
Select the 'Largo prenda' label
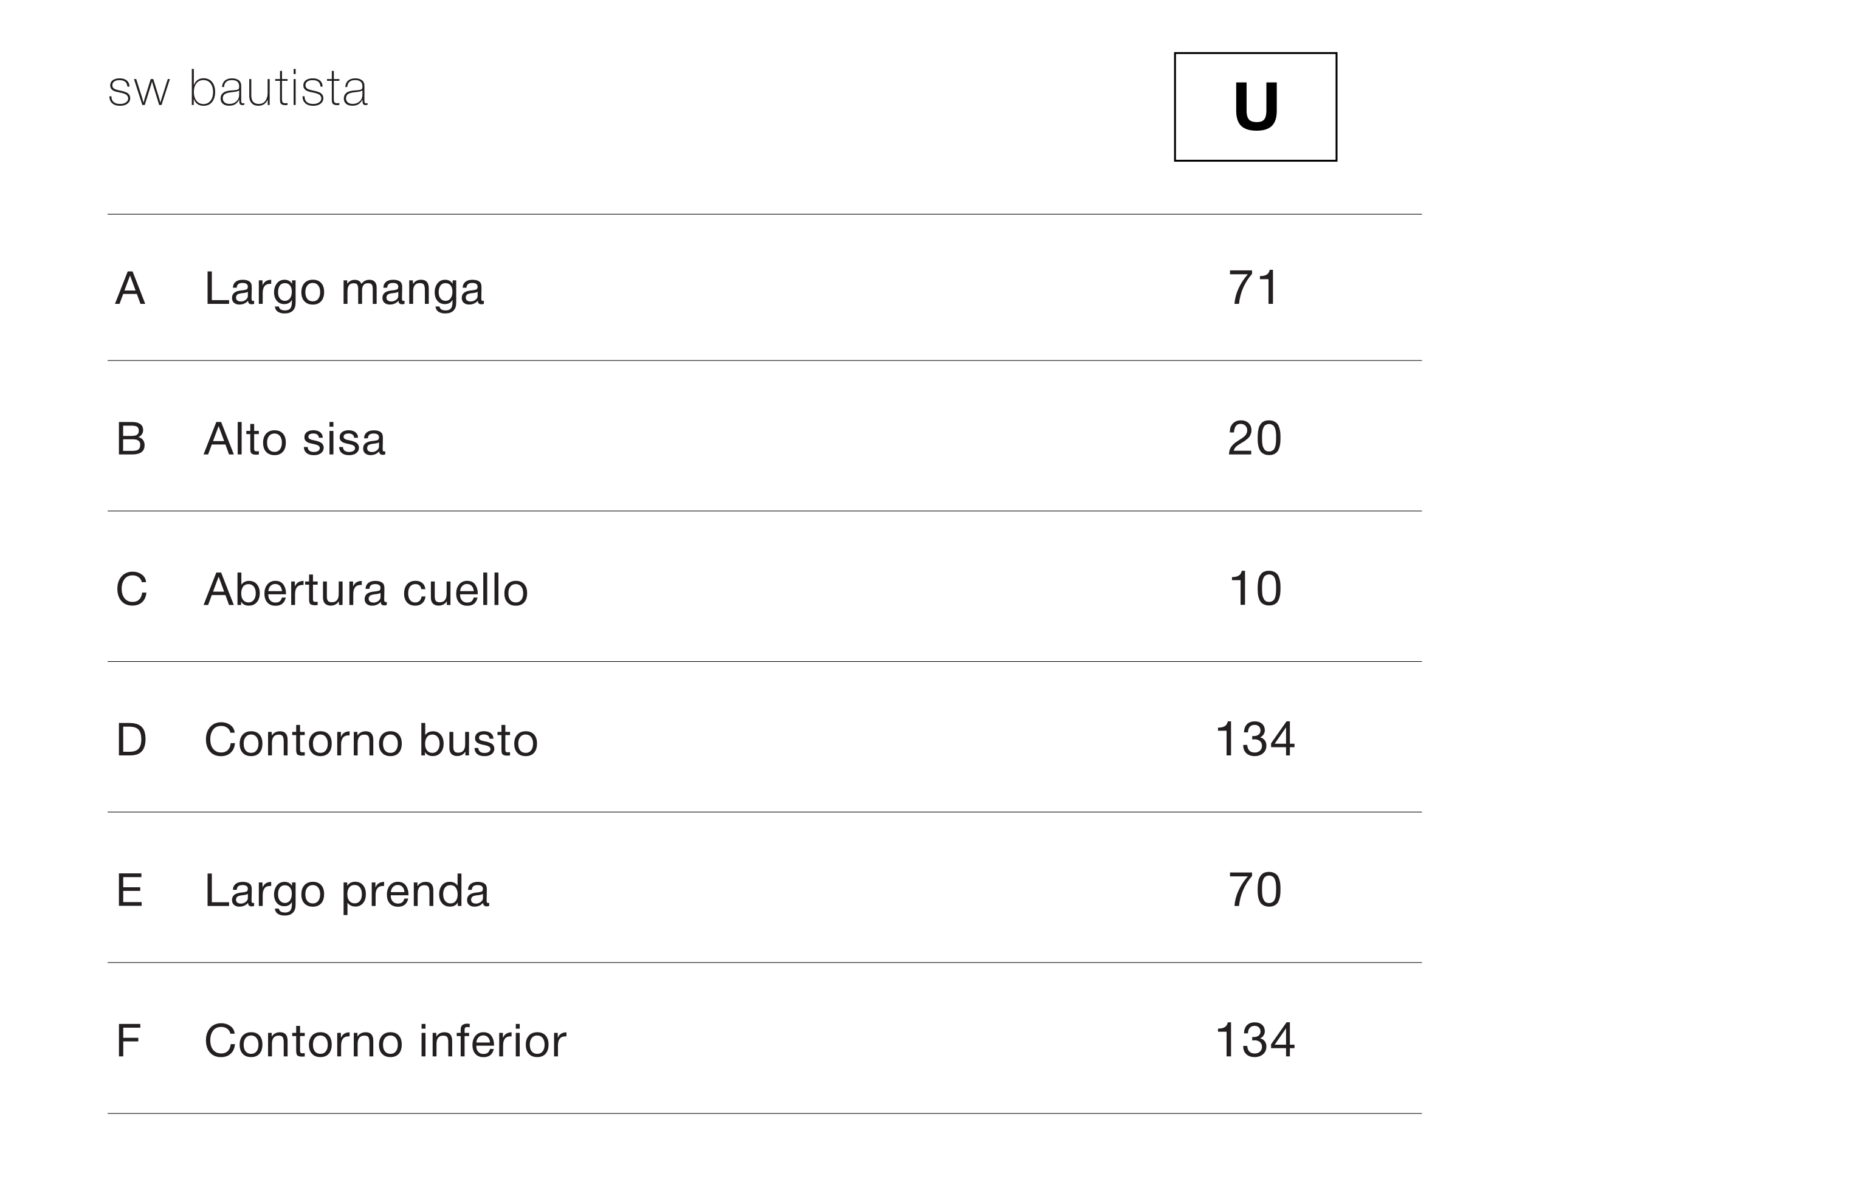point(347,892)
